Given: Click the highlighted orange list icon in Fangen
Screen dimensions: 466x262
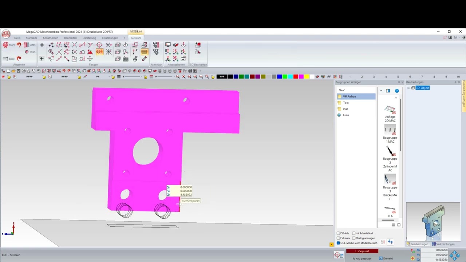Looking at the screenshot, I should click(x=144, y=52).
